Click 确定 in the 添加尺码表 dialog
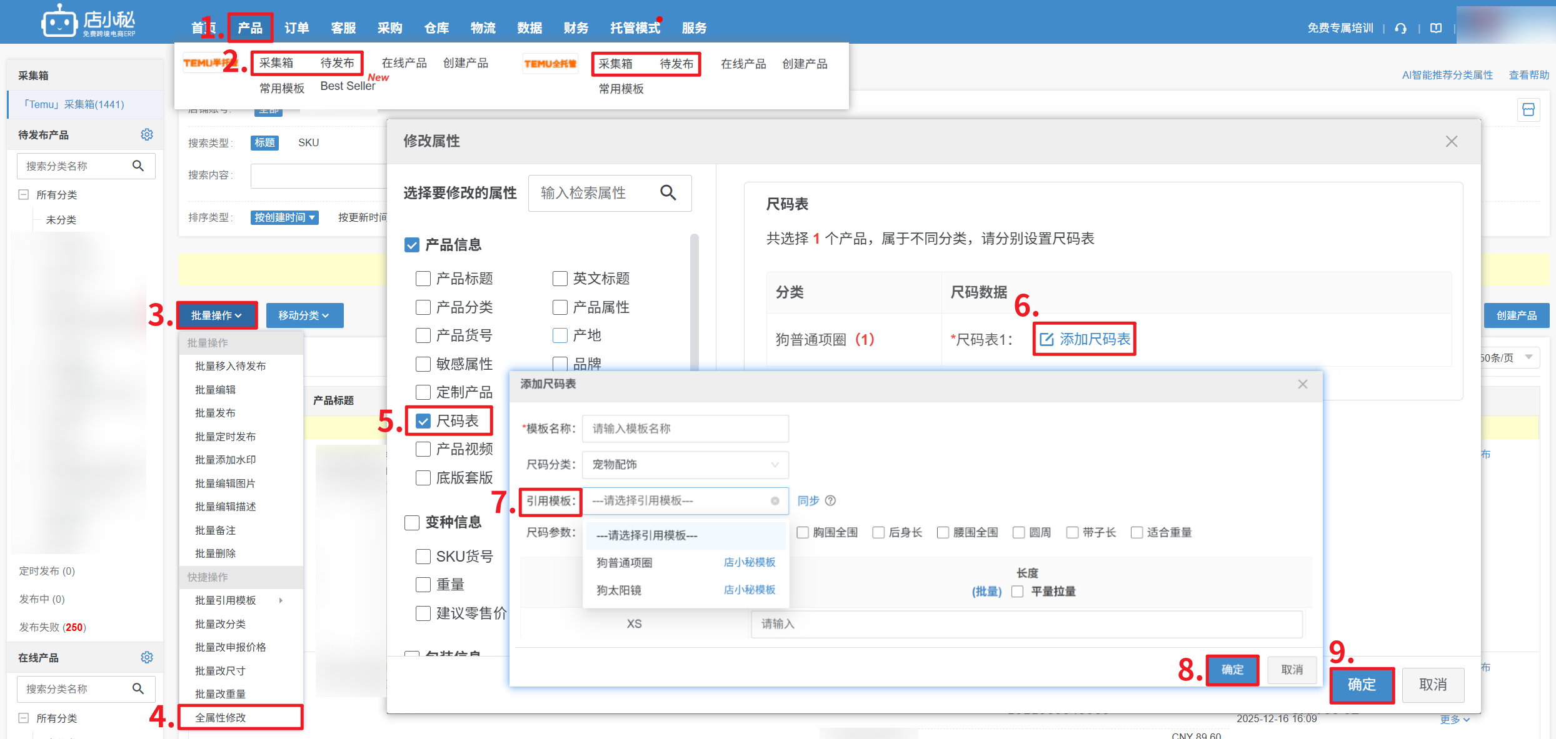 coord(1232,670)
